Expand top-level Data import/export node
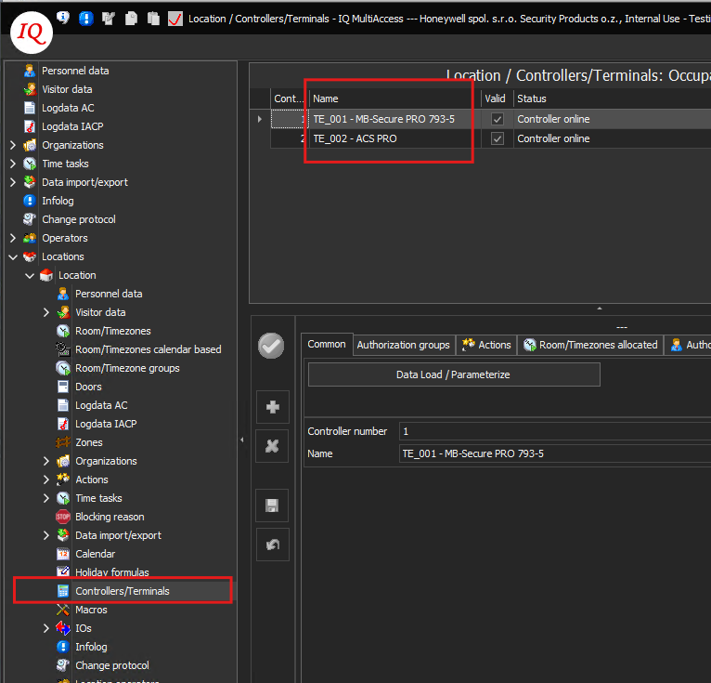This screenshot has height=683, width=711. tap(13, 182)
